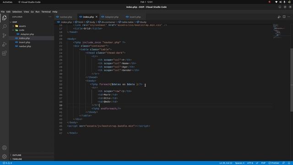
Task: Open the Run menu
Action: pos(38,12)
